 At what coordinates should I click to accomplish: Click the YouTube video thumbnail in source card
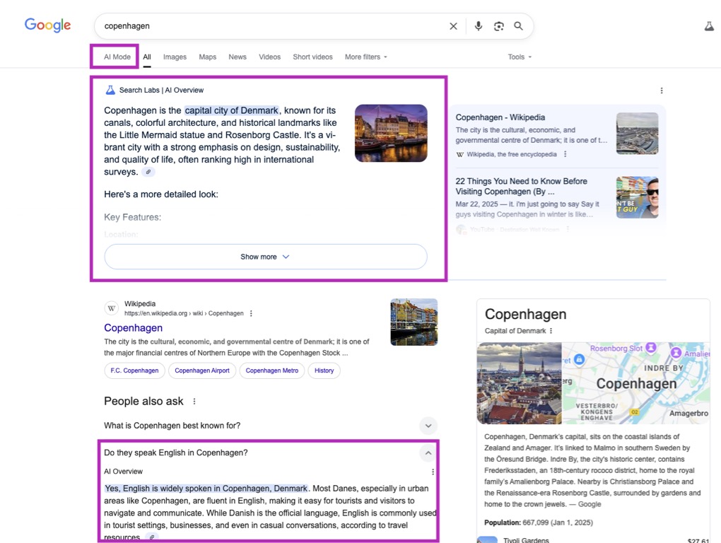[637, 197]
